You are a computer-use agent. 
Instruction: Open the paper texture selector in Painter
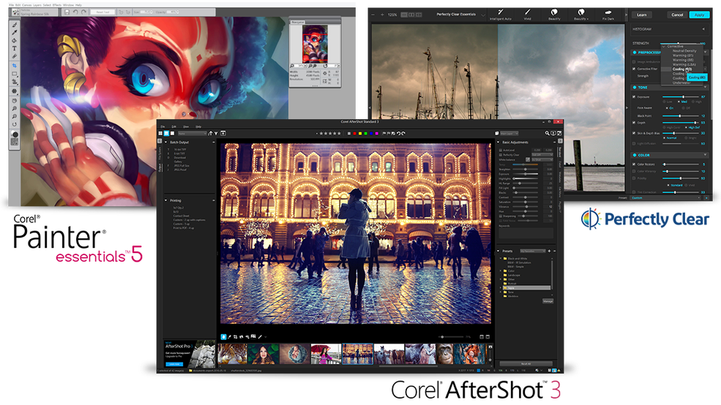(x=14, y=142)
